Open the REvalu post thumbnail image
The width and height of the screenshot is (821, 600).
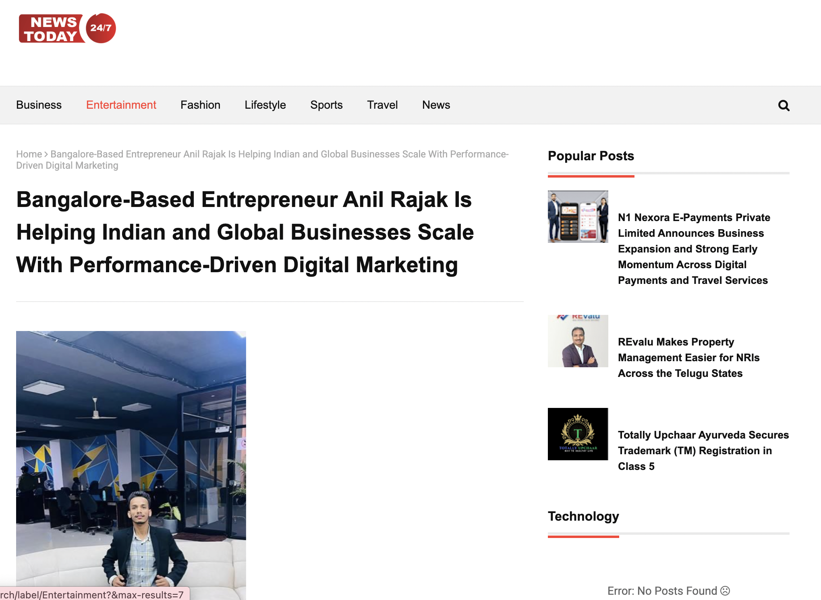pos(578,341)
